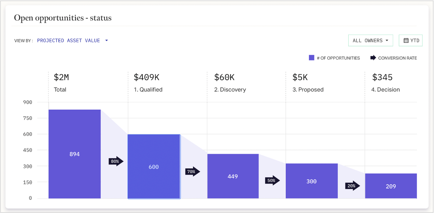Click the 70% conversion rate arrow

(x=192, y=172)
